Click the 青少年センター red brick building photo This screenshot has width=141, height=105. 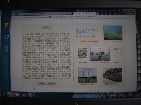(113, 75)
